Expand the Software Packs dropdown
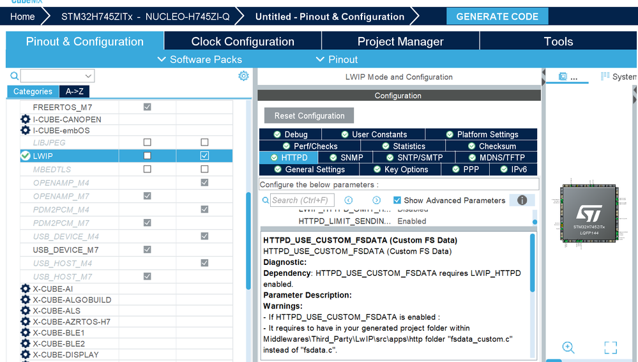Screen dimensions: 638x362 [200, 59]
